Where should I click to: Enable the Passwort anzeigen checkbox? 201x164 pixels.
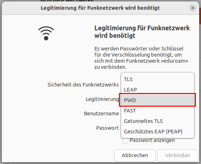tap(125, 140)
